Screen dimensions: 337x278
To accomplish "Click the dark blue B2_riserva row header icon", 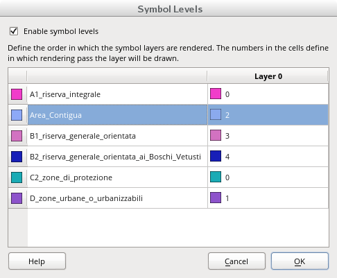I will click(x=17, y=157).
